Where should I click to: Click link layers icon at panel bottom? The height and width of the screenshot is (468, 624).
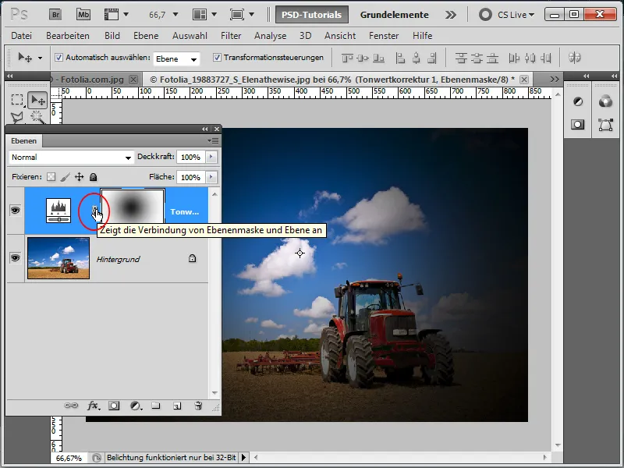point(71,406)
